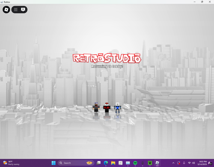This screenshot has height=167, width=214.
Task: Close the Roblox window
Action: [210, 2]
